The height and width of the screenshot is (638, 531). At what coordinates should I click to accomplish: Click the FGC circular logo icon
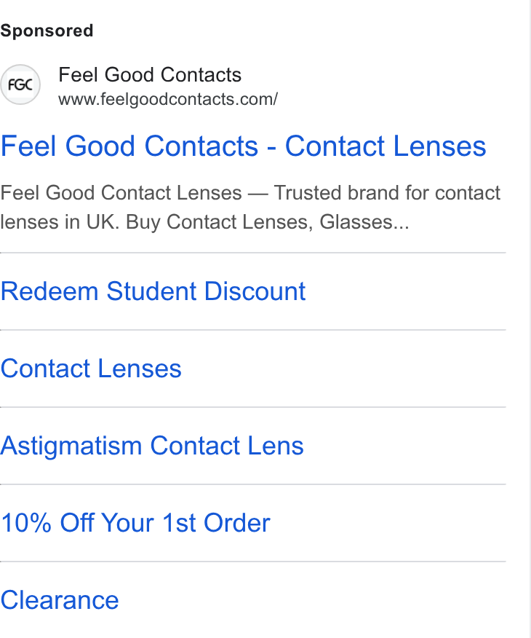[20, 84]
